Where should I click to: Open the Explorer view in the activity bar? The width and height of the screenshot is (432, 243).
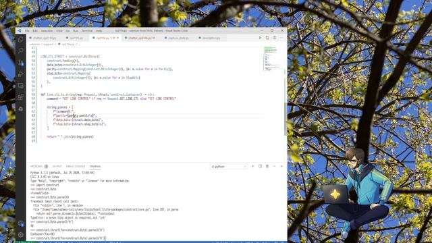21,39
